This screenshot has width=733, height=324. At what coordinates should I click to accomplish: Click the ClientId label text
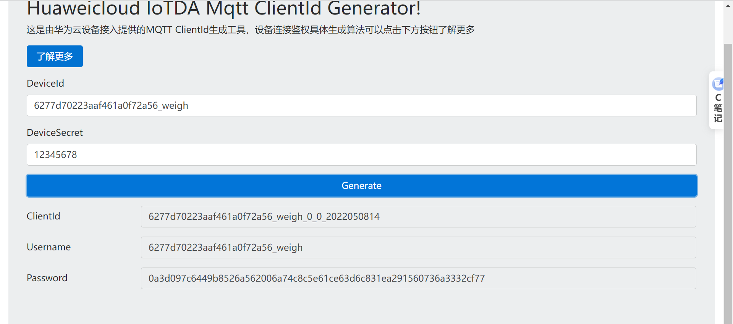coord(44,216)
